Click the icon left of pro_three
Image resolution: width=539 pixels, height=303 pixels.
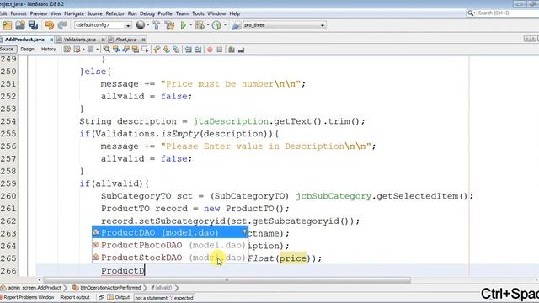click(236, 25)
